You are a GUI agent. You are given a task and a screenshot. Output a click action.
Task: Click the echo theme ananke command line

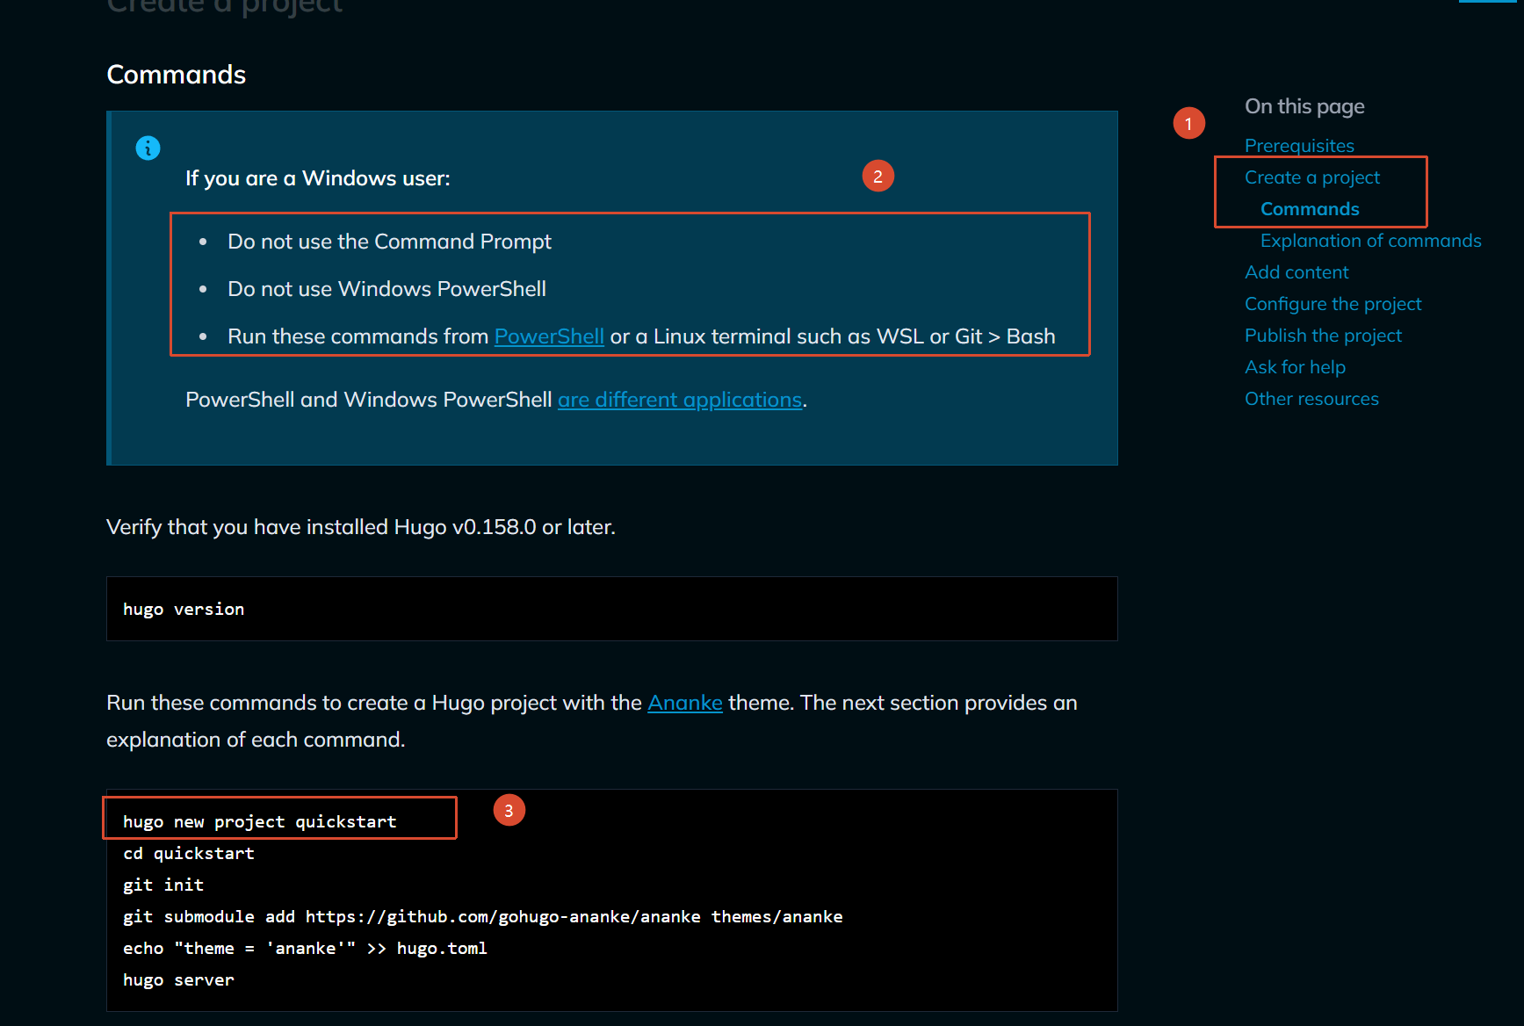(305, 948)
